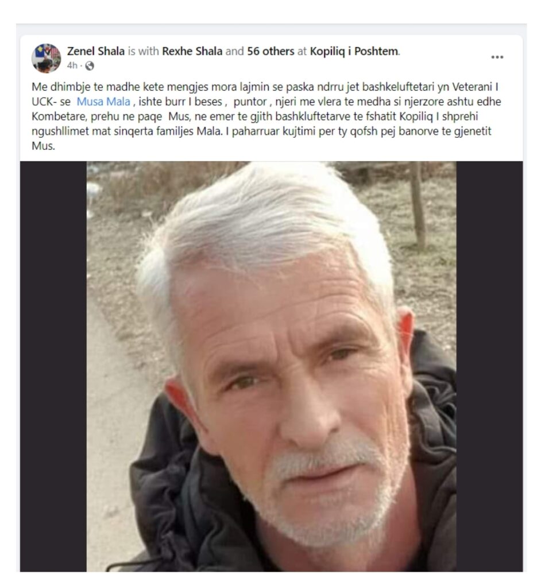The height and width of the screenshot is (574, 541).
Task: Open Zenel Shala's profile picture avatar
Action: coord(46,58)
